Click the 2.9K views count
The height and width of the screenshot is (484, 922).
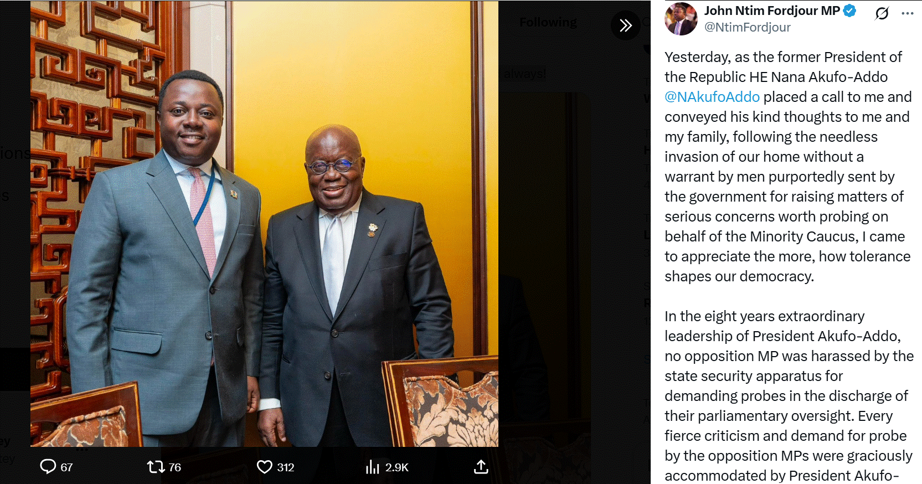tap(397, 467)
